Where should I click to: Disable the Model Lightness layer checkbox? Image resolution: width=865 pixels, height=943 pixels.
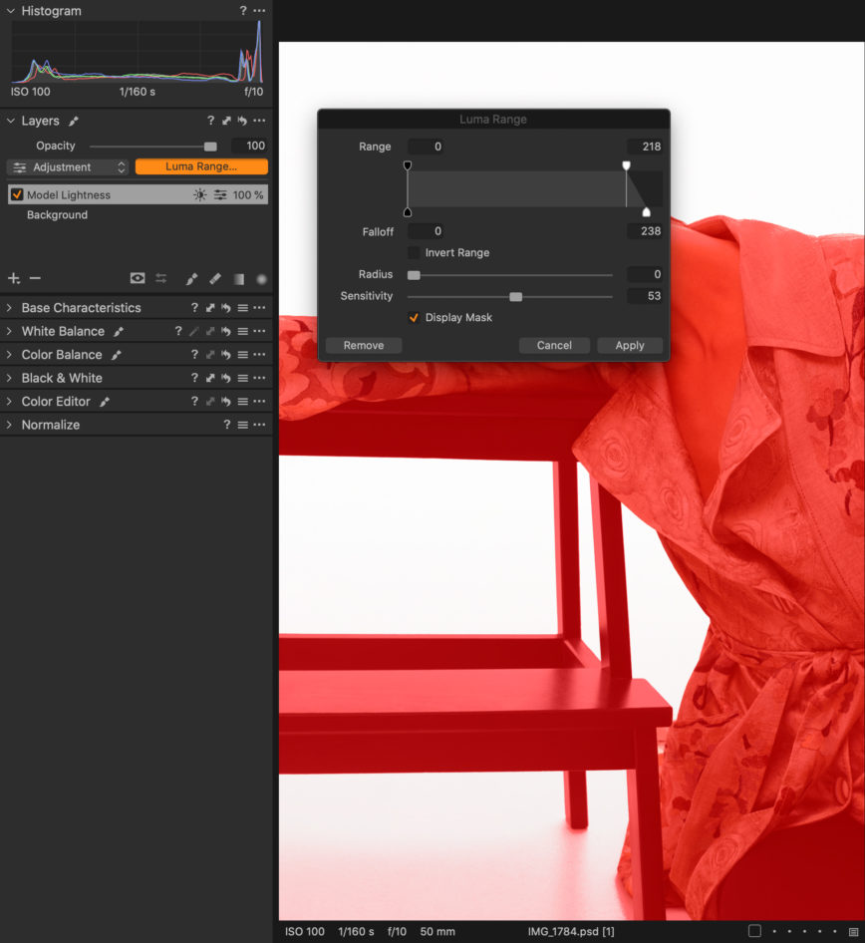pos(16,194)
